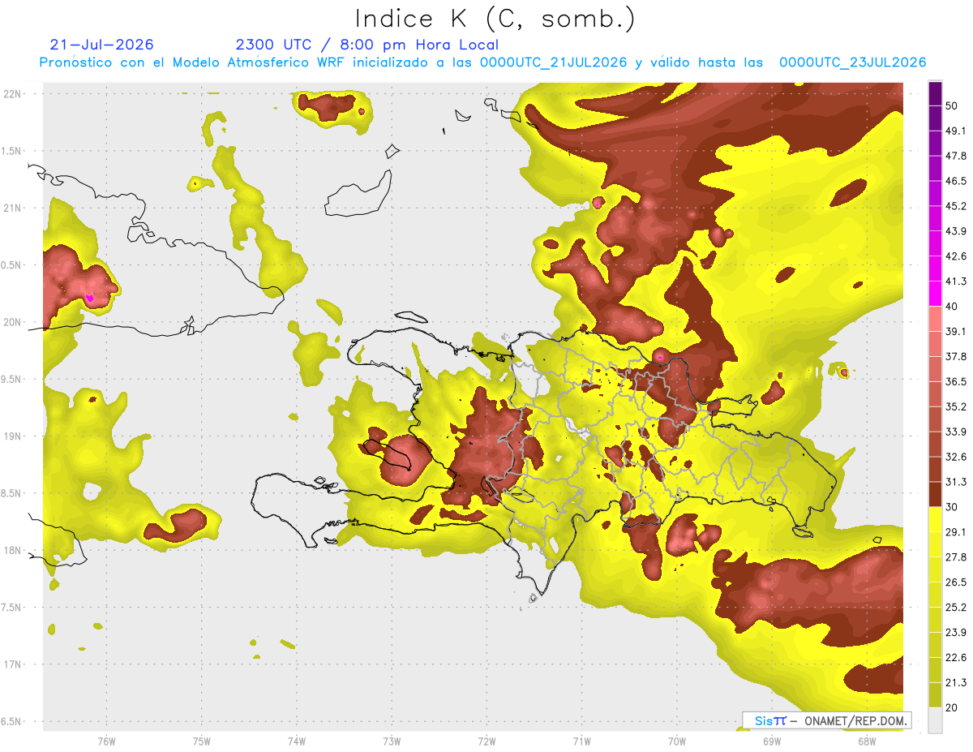The height and width of the screenshot is (752, 973).
Task: Click the '50' color scale value
Action: 953,105
